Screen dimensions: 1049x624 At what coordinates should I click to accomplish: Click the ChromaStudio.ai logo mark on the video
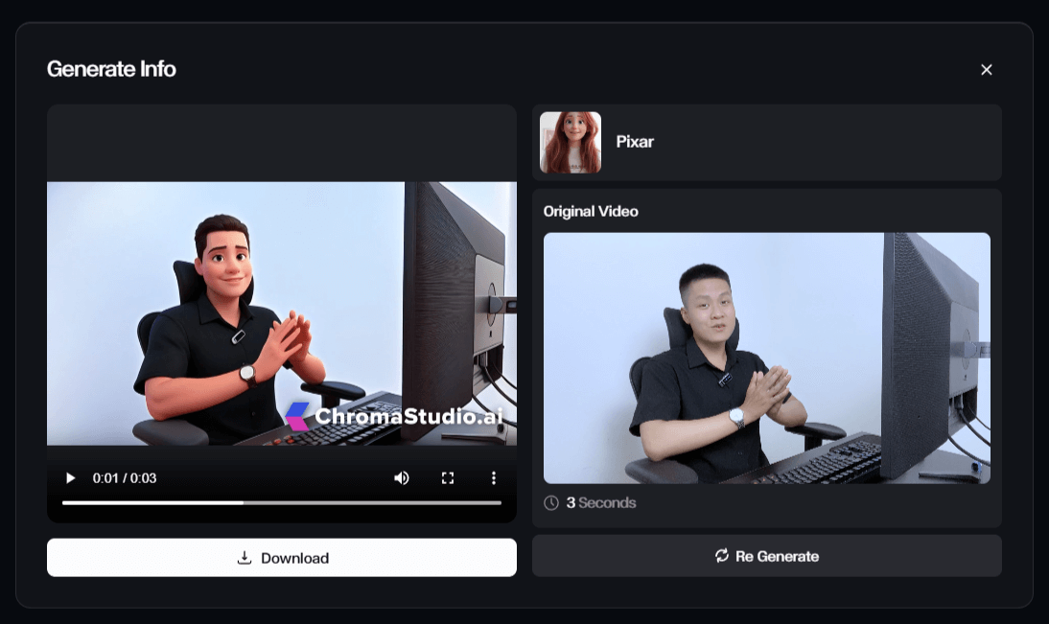[x=298, y=416]
